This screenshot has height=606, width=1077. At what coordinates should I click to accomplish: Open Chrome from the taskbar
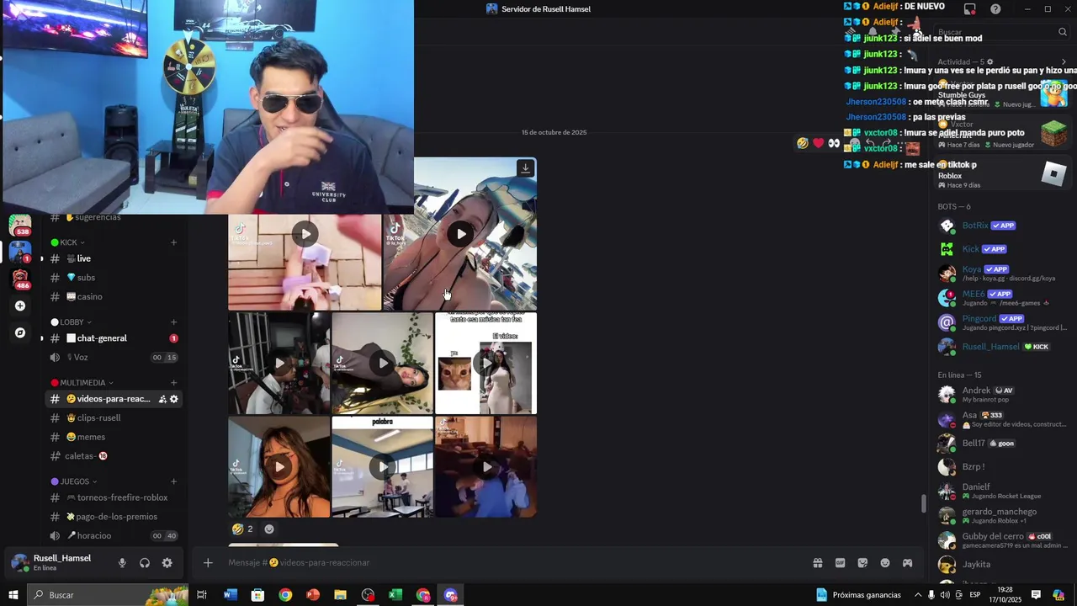pos(285,595)
